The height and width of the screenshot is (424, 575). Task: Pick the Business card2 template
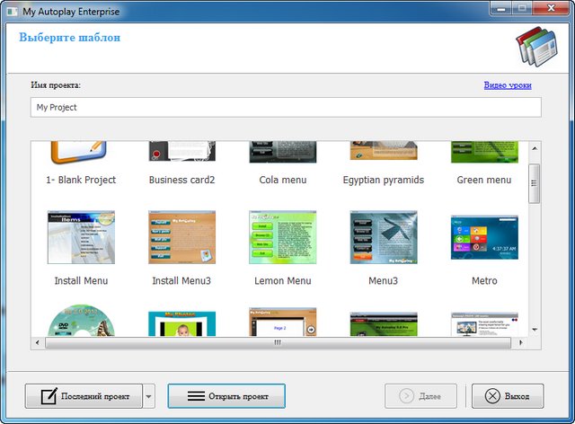(182, 153)
